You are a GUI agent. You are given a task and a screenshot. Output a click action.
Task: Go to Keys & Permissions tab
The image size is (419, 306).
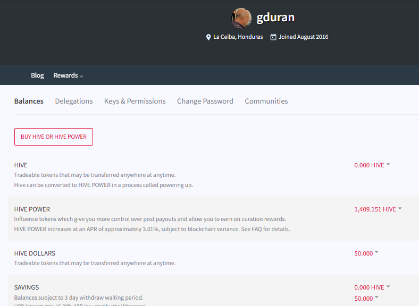point(135,101)
